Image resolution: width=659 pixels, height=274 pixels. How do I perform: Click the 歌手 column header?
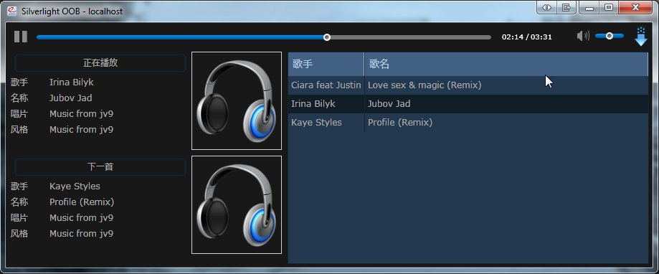tap(326, 64)
